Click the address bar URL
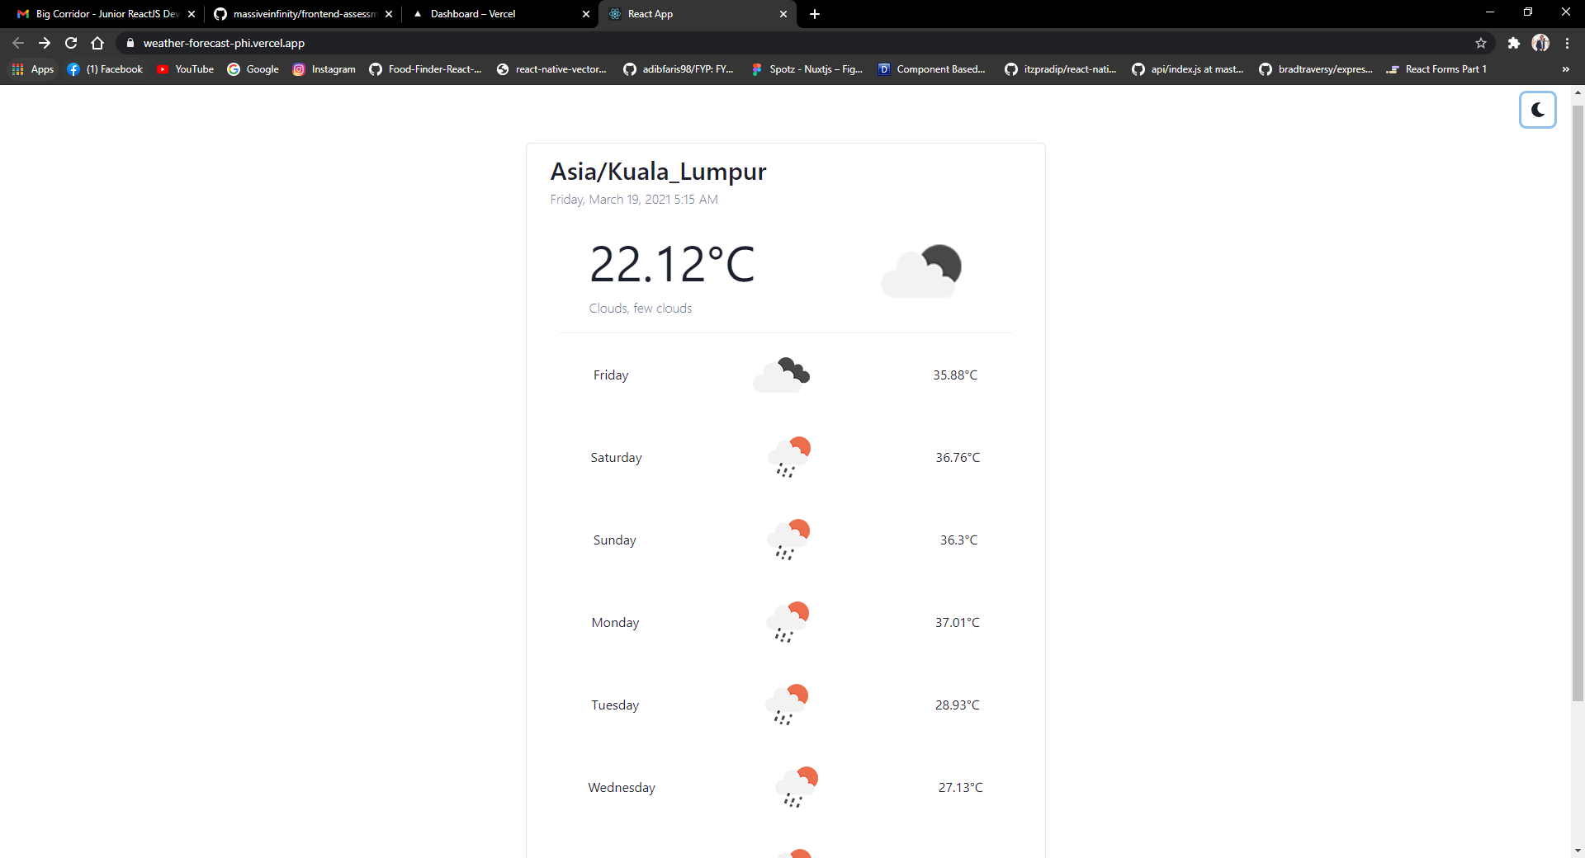 pos(224,43)
